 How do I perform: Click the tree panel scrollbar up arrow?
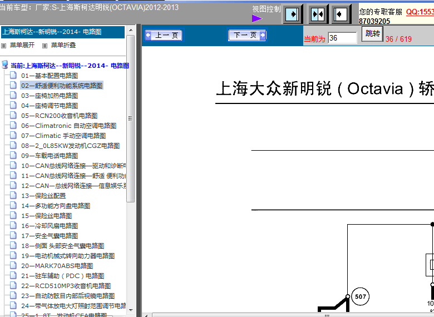[x=131, y=30]
